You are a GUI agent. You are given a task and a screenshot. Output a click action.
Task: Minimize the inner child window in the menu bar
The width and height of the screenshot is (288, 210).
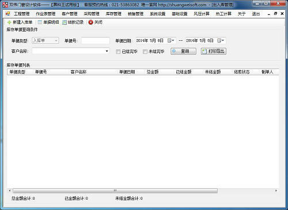click(269, 14)
